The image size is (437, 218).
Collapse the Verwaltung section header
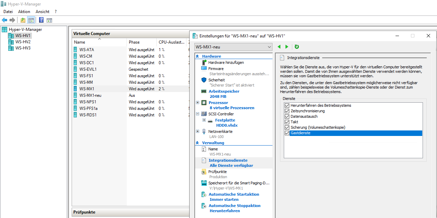point(197,143)
